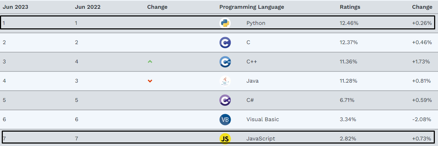Click the C language logo icon
Screen dimensions: 438x146
(x=225, y=42)
